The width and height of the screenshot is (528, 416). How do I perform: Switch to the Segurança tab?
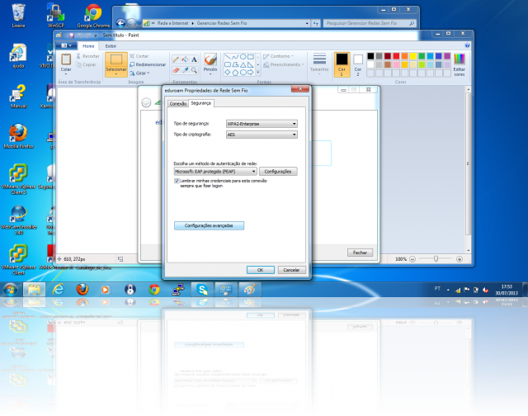(x=200, y=103)
